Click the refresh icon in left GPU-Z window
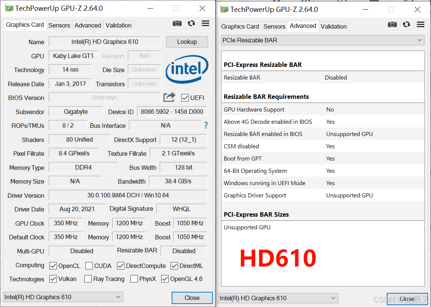 click(x=191, y=23)
